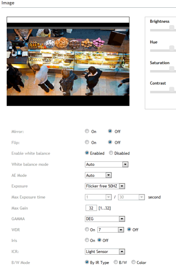Screen dimensions: 176x268
Task: Turn WDR on
Action: (x=87, y=229)
